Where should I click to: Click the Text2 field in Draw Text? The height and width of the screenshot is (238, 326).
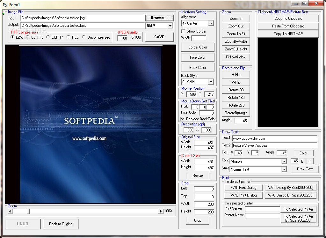pos(275,145)
